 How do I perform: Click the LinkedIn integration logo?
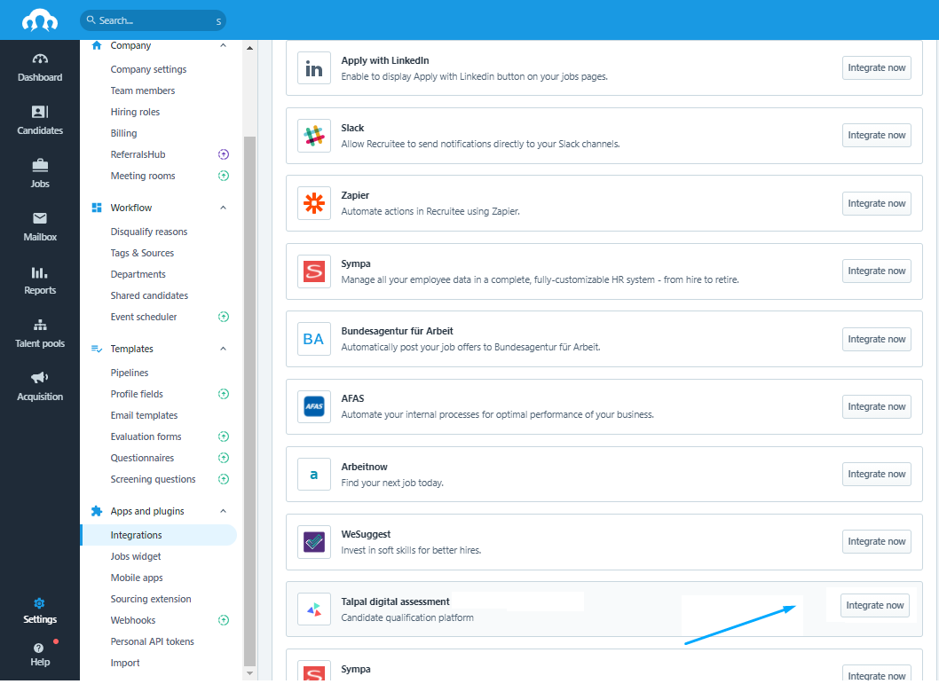[314, 67]
